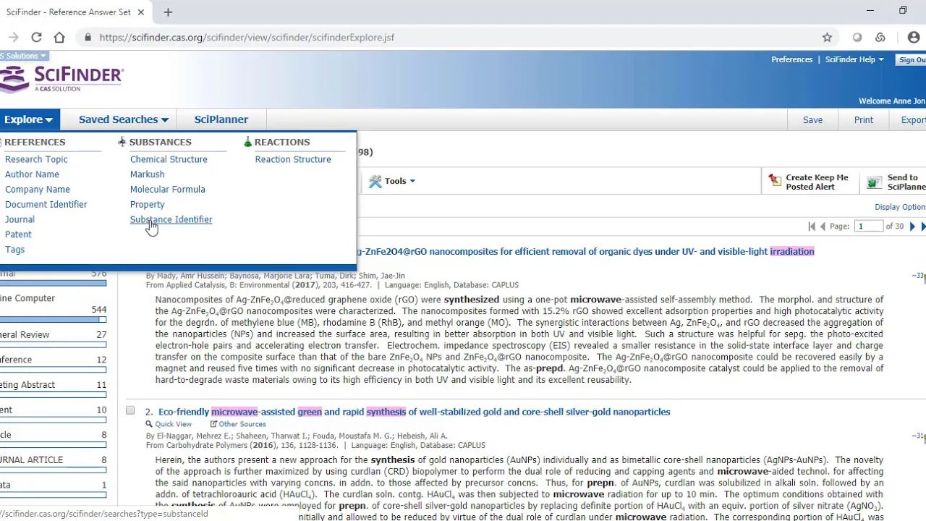
Task: Choose Property substance search
Action: point(147,205)
